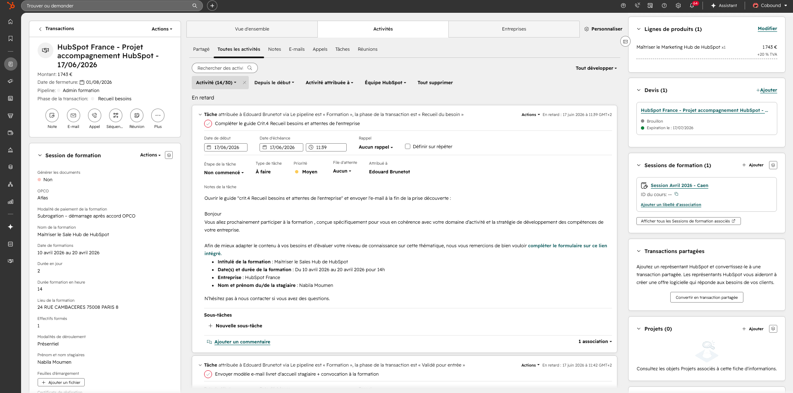Open the Session Avril 2026 - Caen link

click(x=679, y=185)
